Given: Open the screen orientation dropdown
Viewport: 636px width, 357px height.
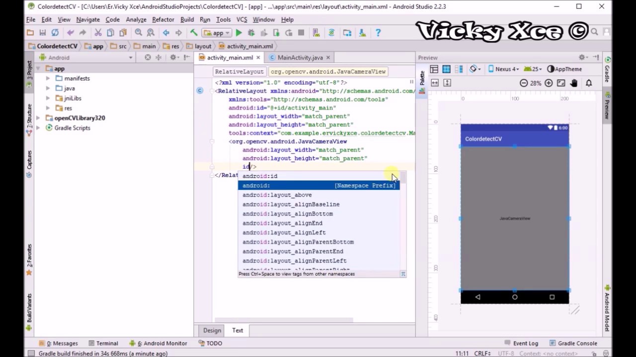Looking at the screenshot, I should (x=476, y=69).
